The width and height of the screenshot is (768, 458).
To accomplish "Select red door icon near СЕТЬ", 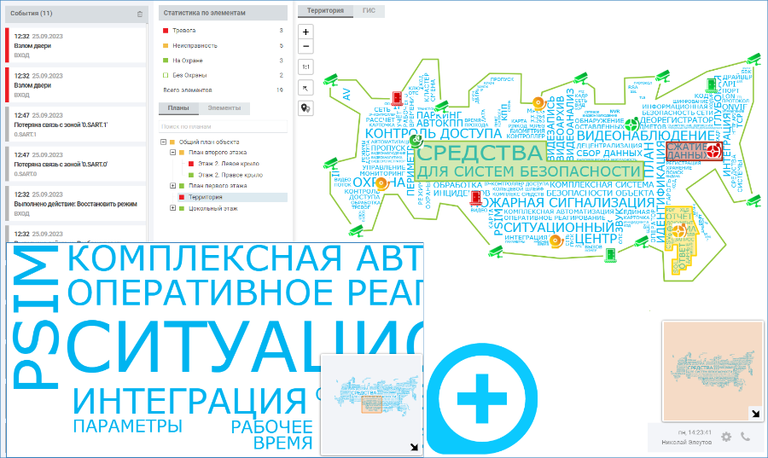I will click(397, 98).
